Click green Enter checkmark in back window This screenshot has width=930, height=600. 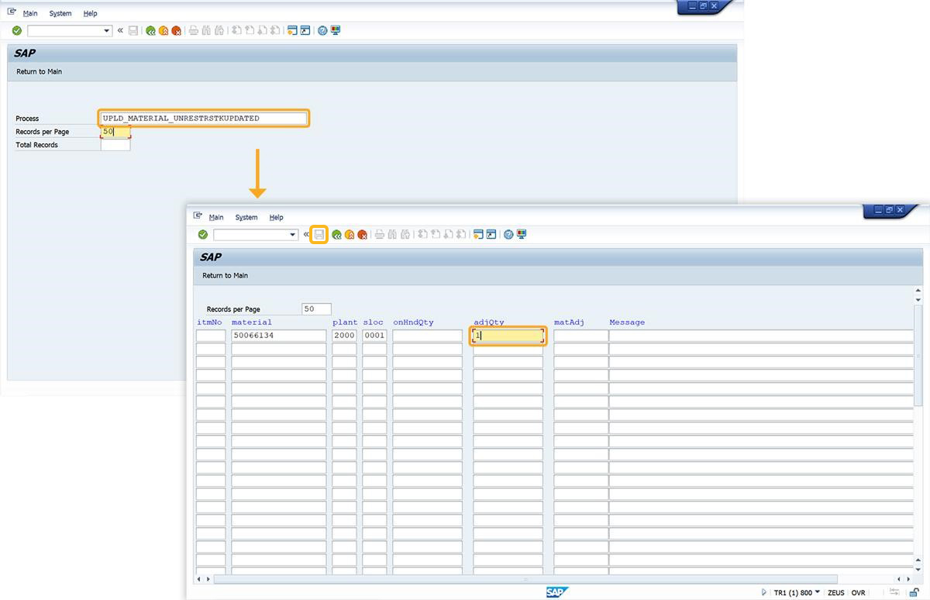(x=17, y=30)
